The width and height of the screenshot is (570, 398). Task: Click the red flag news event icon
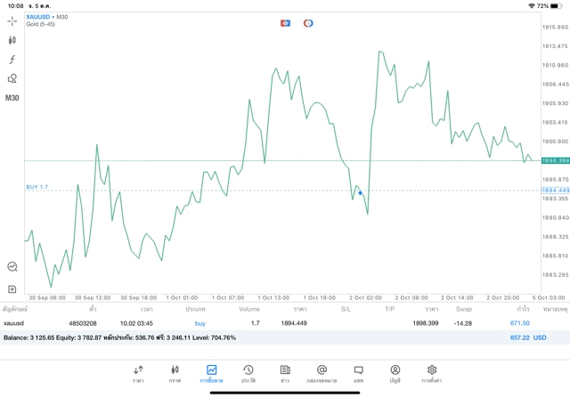point(285,22)
